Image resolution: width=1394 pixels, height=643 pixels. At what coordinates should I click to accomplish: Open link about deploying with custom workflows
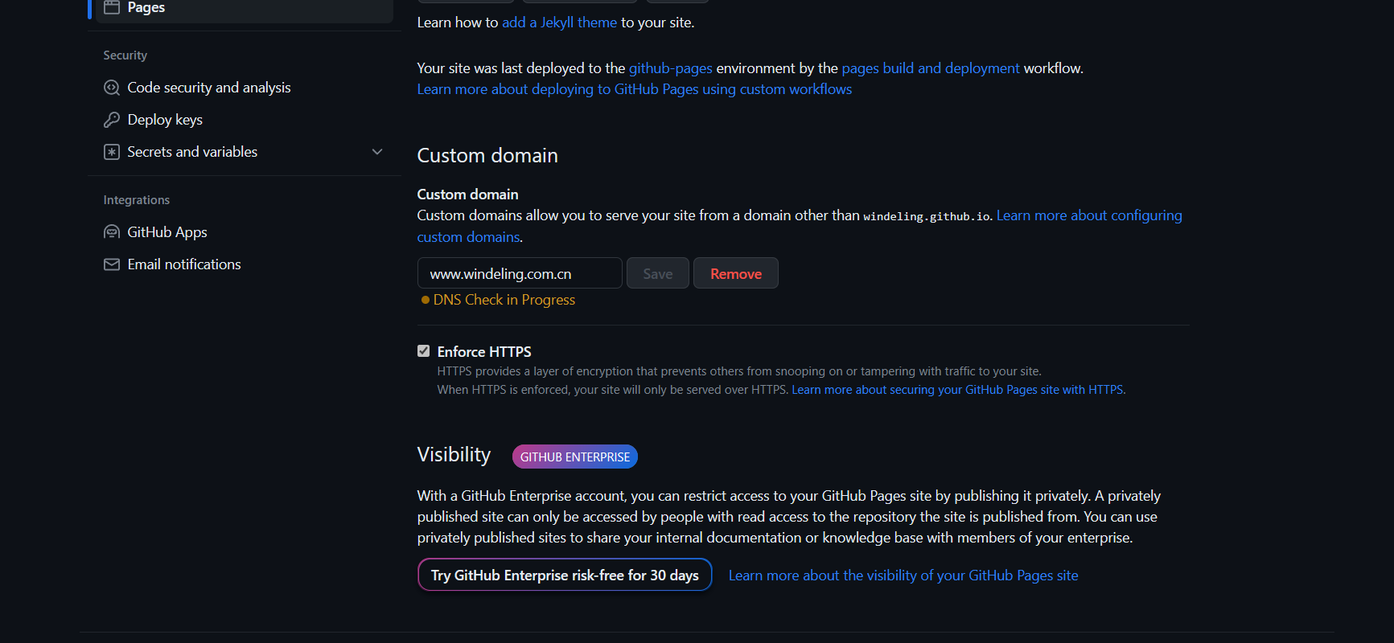click(634, 89)
